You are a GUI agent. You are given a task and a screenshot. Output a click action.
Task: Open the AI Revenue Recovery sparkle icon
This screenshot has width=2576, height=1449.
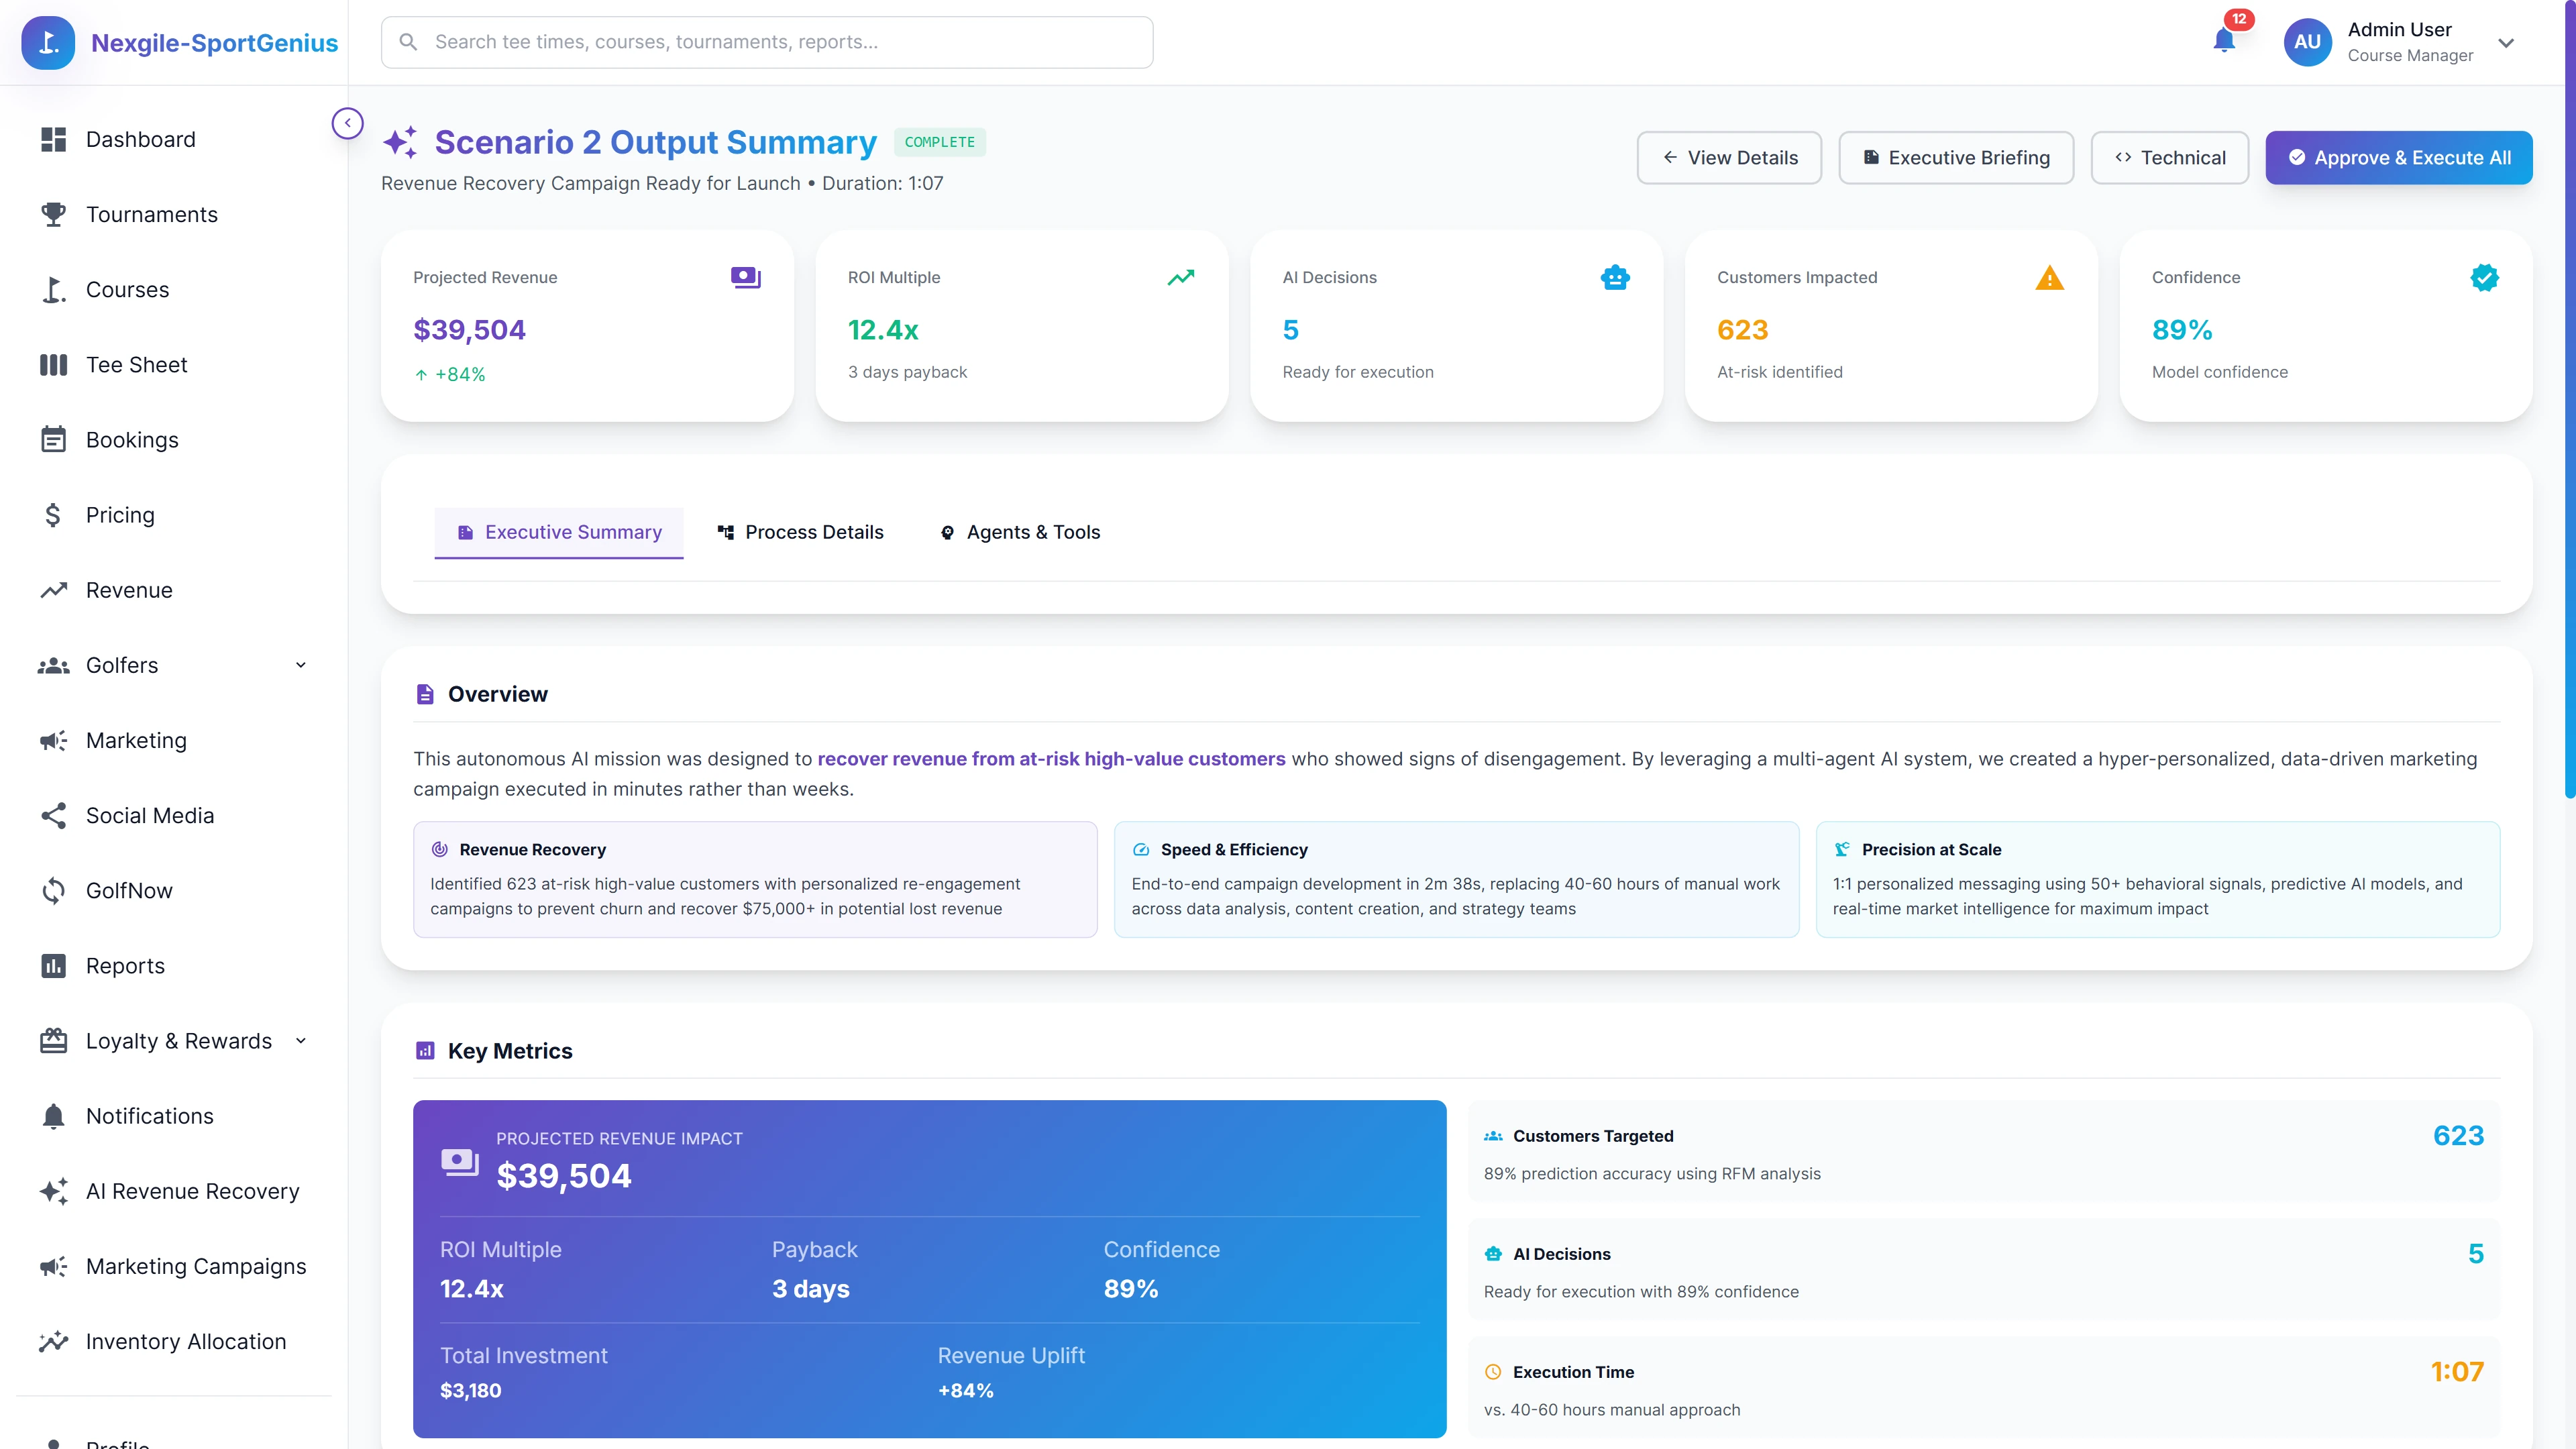click(53, 1190)
